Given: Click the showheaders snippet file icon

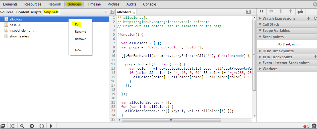Looking at the screenshot, I should point(6,36).
